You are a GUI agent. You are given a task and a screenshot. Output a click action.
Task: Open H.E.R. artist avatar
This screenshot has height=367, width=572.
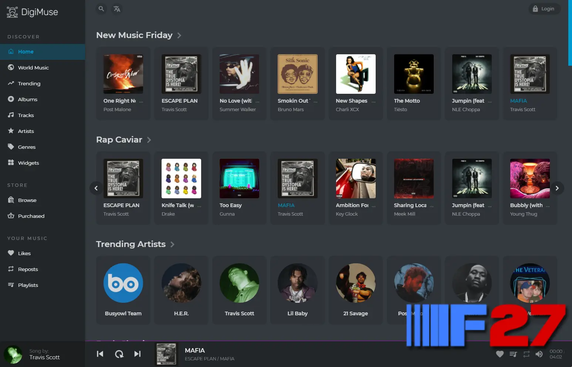pyautogui.click(x=181, y=283)
